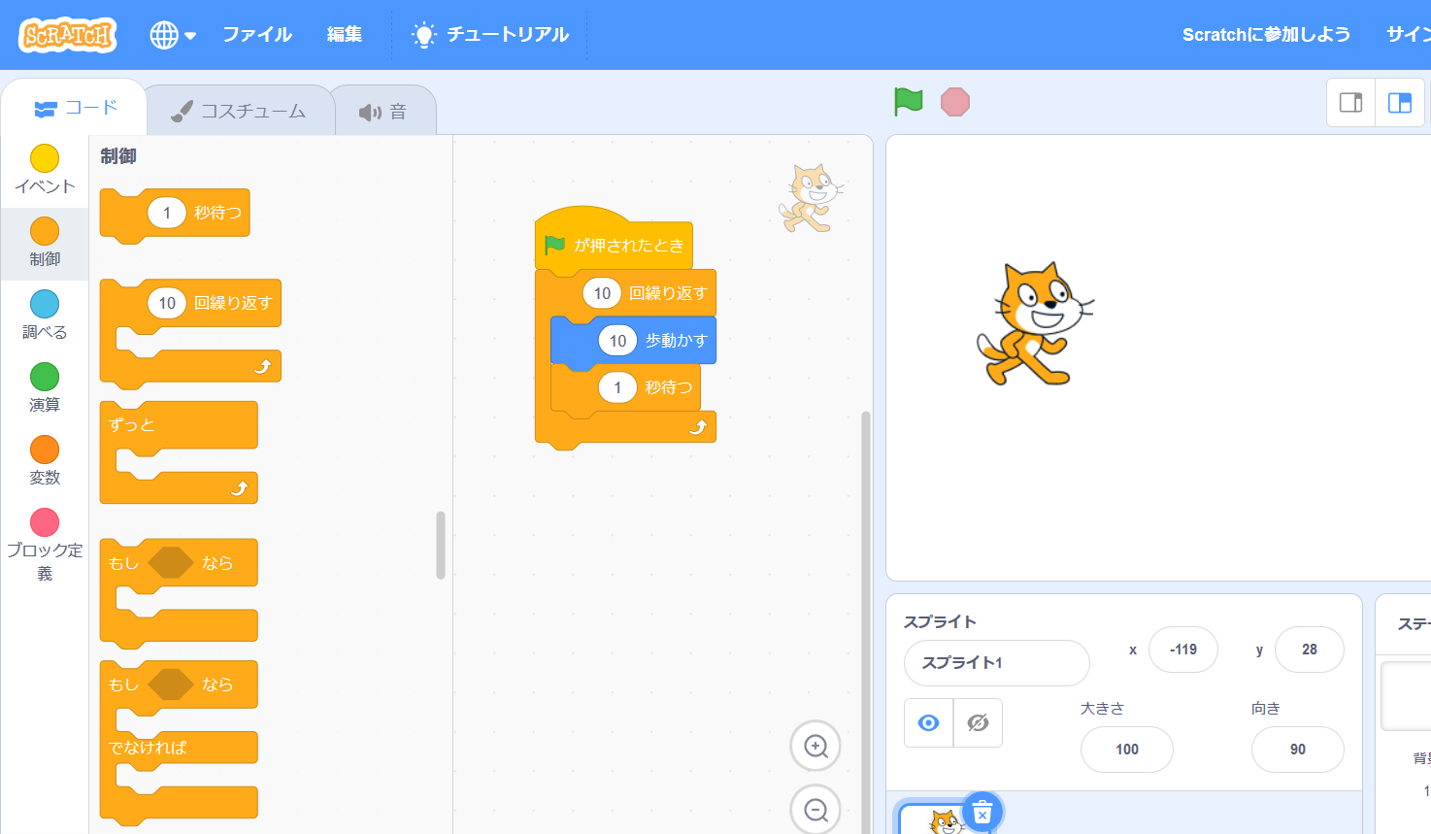Click the Scratch logo

click(68, 35)
